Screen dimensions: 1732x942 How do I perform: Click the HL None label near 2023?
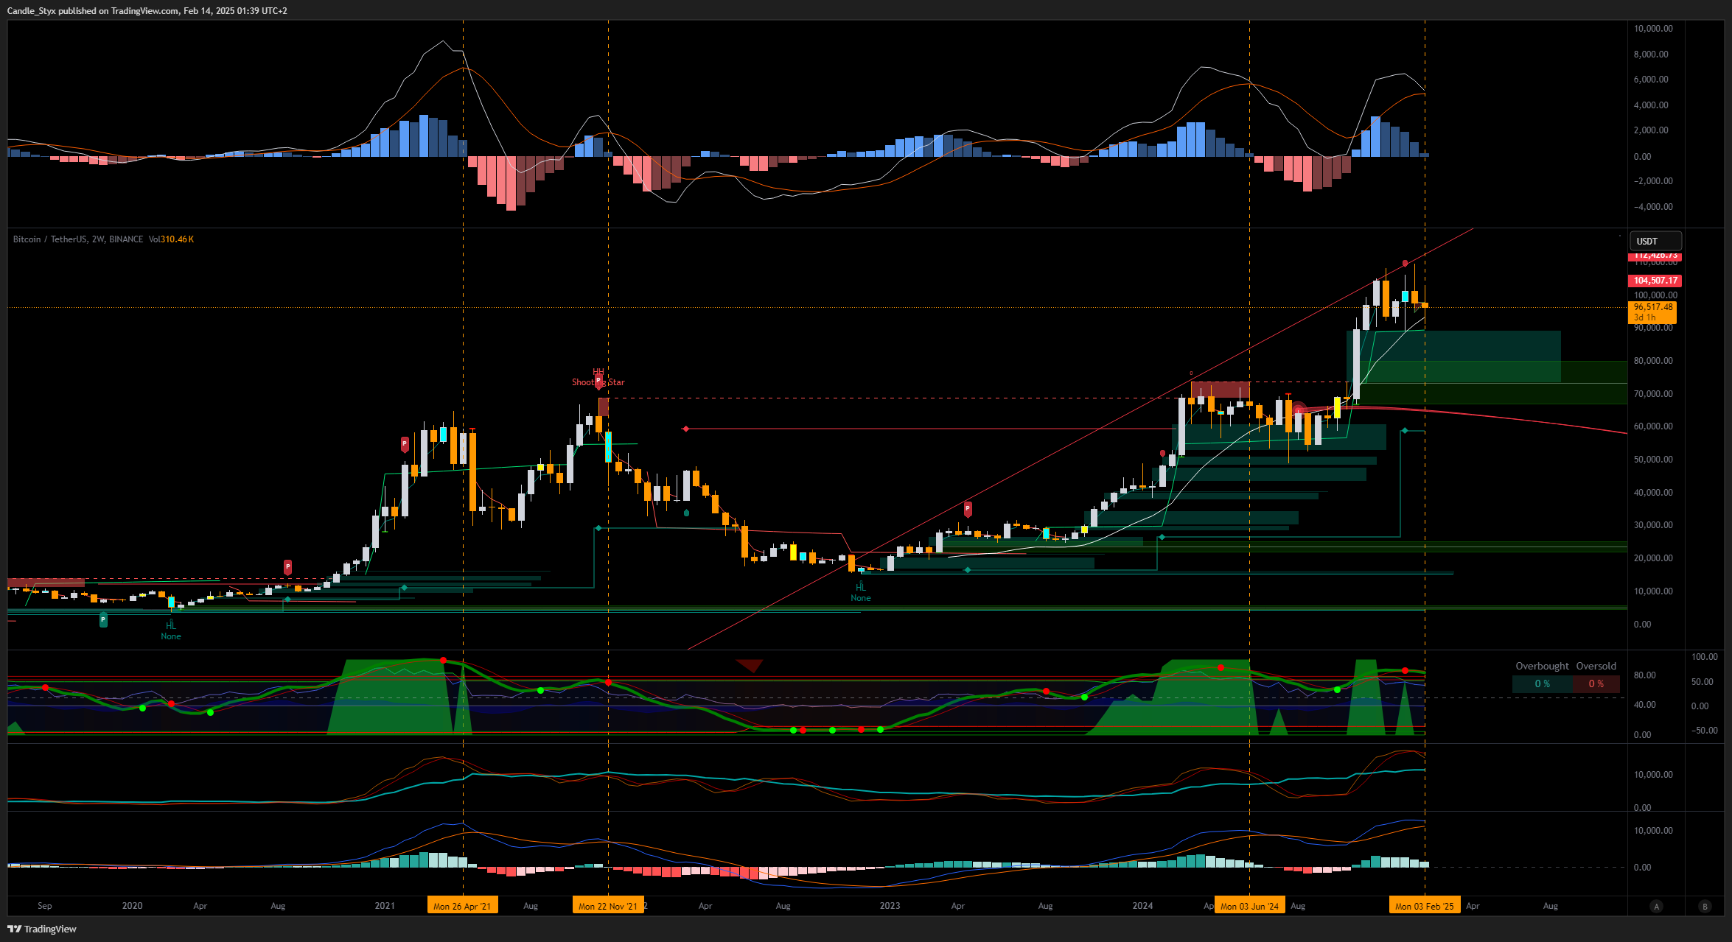coord(861,593)
